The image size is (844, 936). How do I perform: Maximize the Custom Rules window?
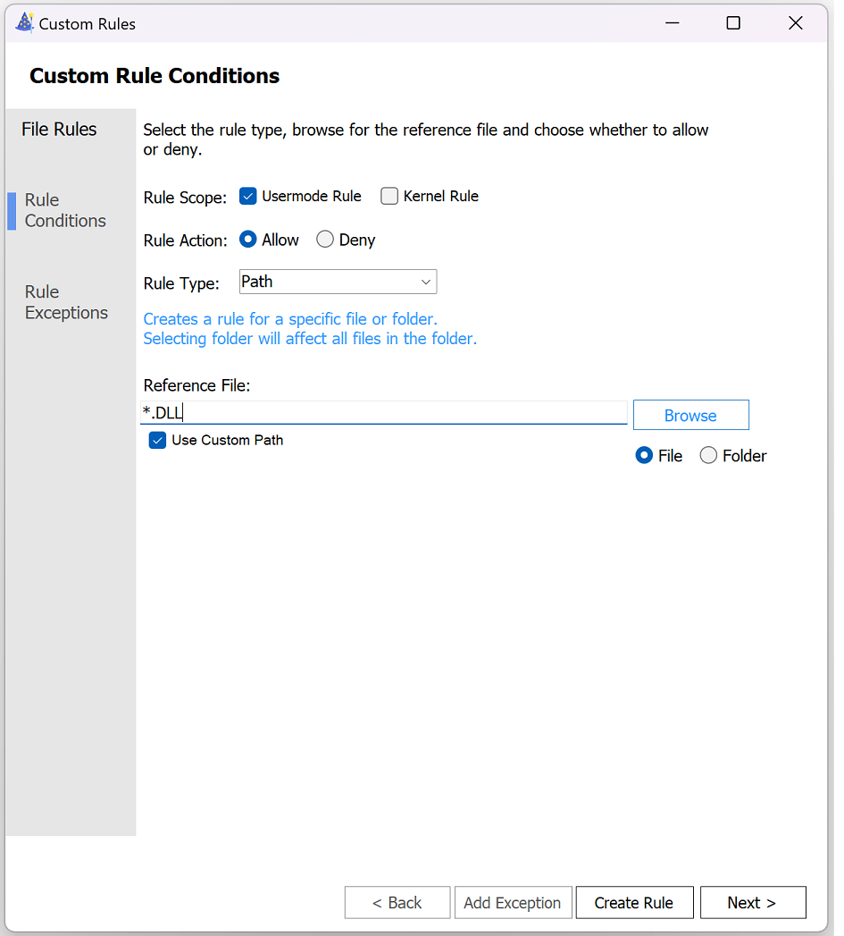pos(733,24)
